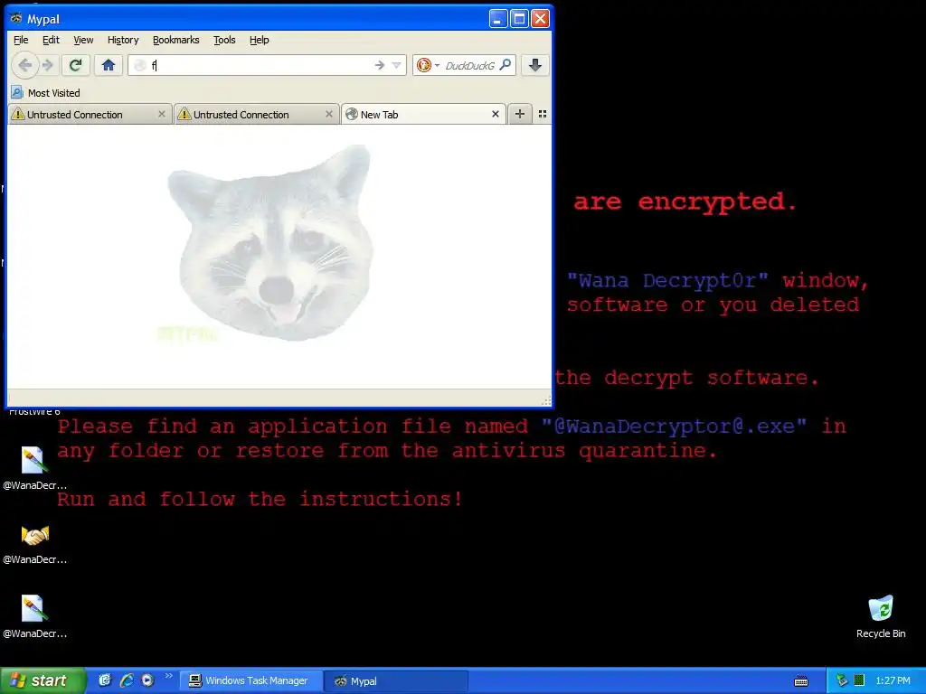Click the Mypal taskbar button
The height and width of the screenshot is (694, 926).
pos(396,681)
